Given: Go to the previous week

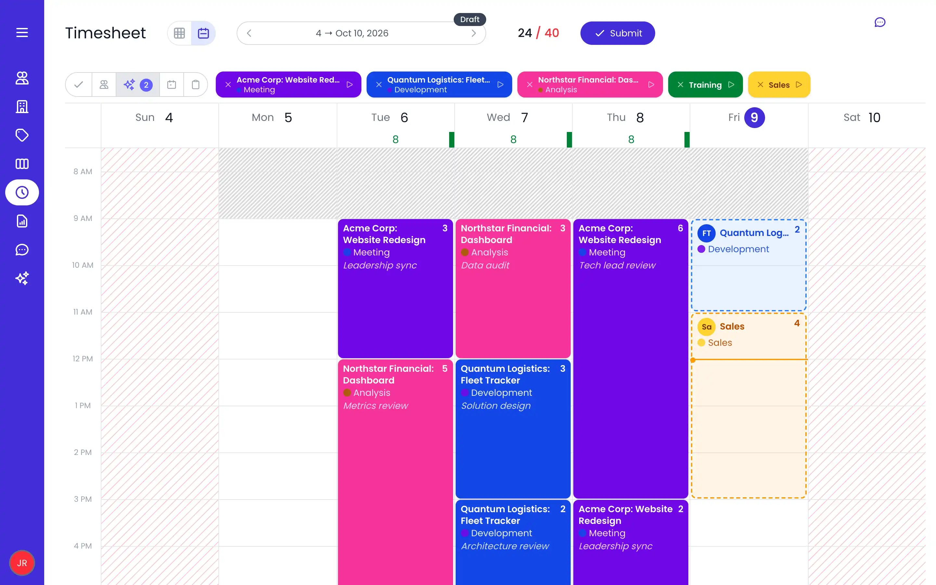Looking at the screenshot, I should click(249, 33).
